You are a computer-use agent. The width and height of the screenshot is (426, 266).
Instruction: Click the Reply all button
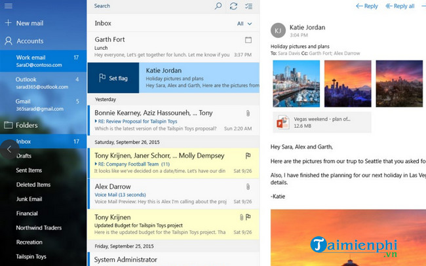[400, 6]
